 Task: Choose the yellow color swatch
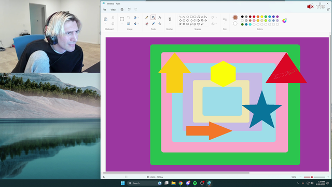[261, 17]
